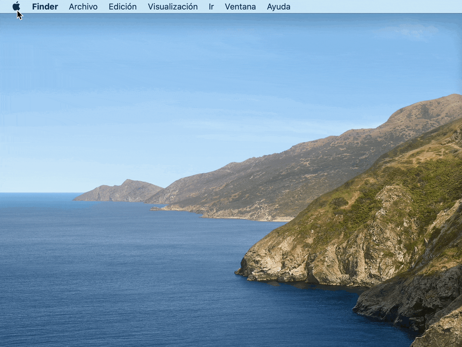This screenshot has height=347, width=462.
Task: Open the Visualización menu
Action: [x=173, y=7]
